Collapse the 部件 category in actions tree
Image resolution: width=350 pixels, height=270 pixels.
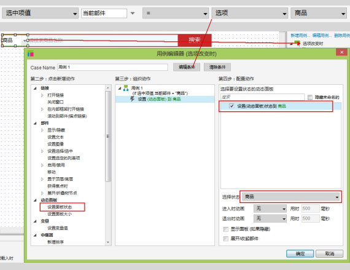35,123
